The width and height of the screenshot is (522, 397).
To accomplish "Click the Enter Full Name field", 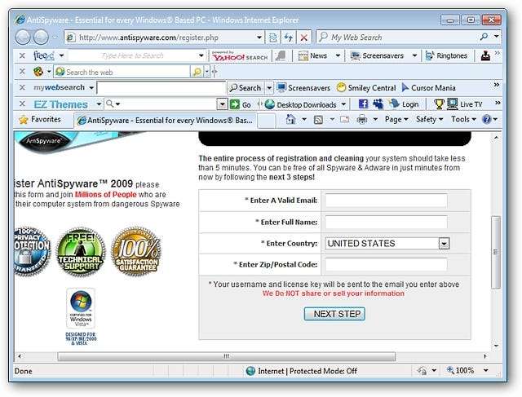I will click(x=386, y=222).
